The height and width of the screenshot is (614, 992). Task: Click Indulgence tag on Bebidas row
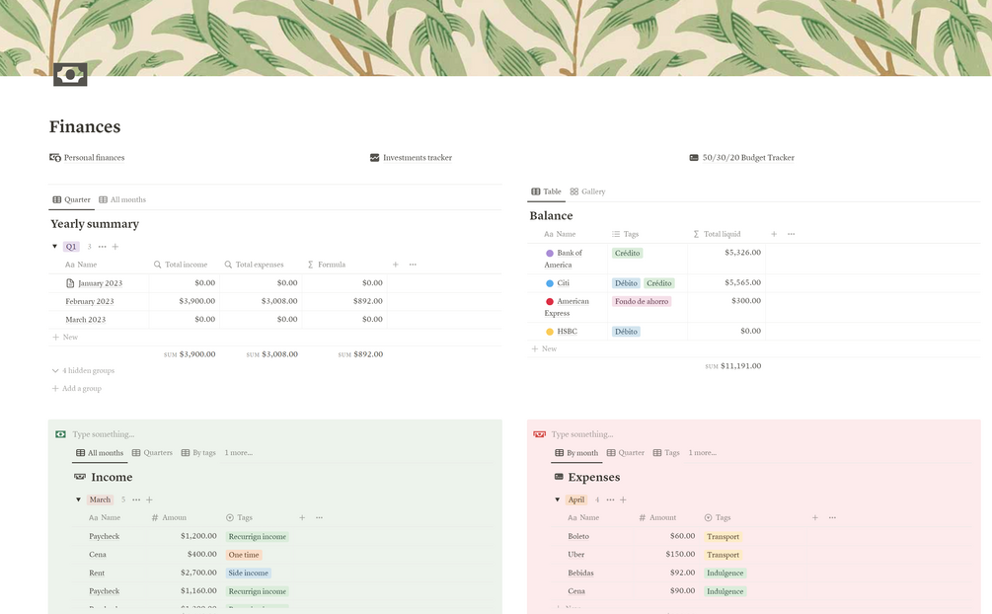click(725, 573)
